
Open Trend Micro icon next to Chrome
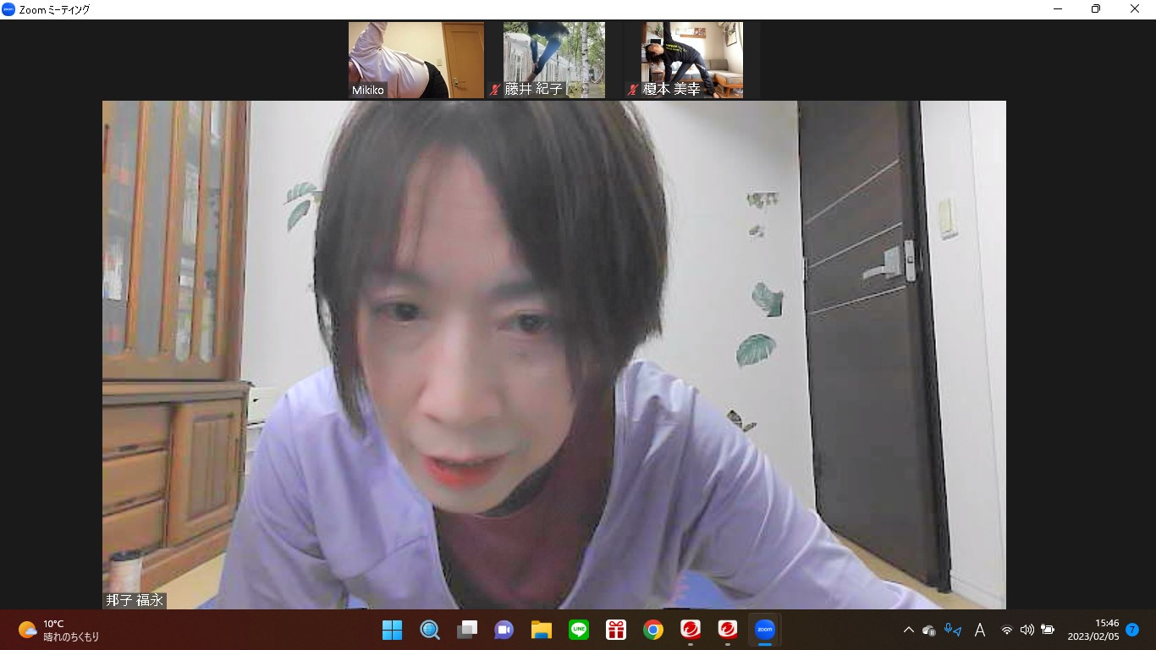(x=691, y=630)
